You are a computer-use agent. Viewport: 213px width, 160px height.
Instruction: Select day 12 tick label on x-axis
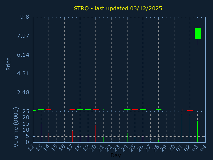coord(31,148)
